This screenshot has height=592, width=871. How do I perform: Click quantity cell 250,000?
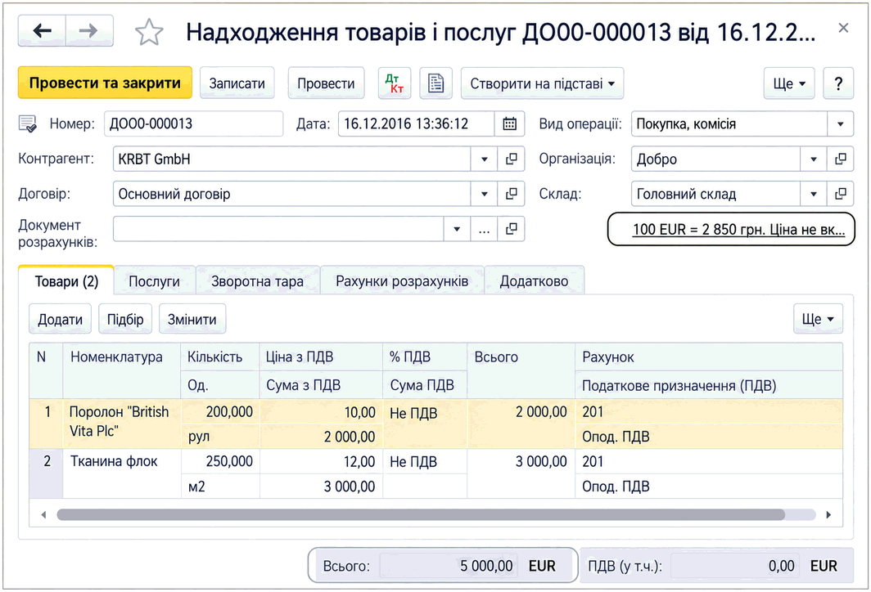220,461
